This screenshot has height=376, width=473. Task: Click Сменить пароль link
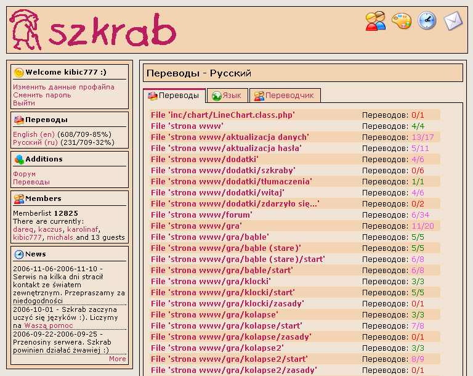click(x=42, y=95)
